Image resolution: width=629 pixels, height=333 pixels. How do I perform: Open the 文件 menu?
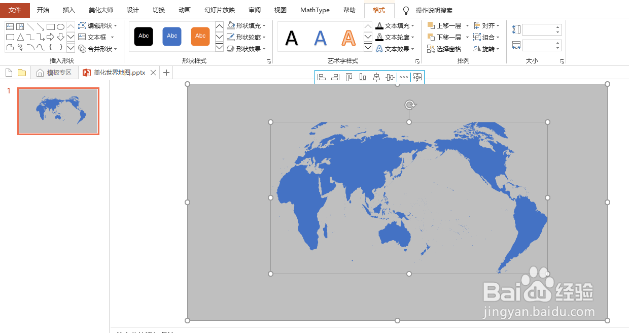pyautogui.click(x=15, y=10)
